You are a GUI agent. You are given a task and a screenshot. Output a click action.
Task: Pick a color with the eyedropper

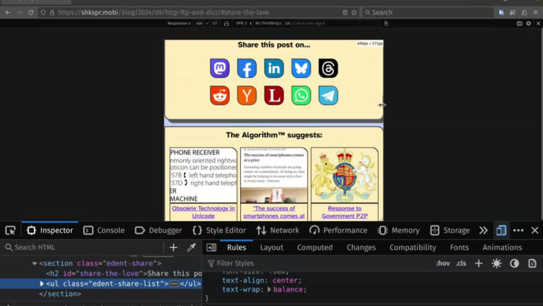[191, 247]
